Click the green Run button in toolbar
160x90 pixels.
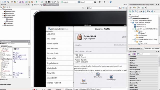pos(37,2)
